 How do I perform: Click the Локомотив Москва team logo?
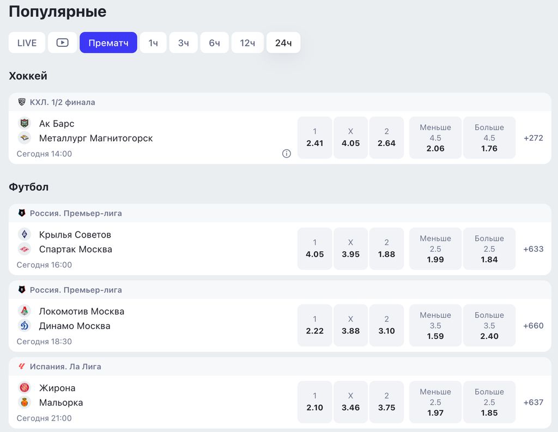point(25,311)
